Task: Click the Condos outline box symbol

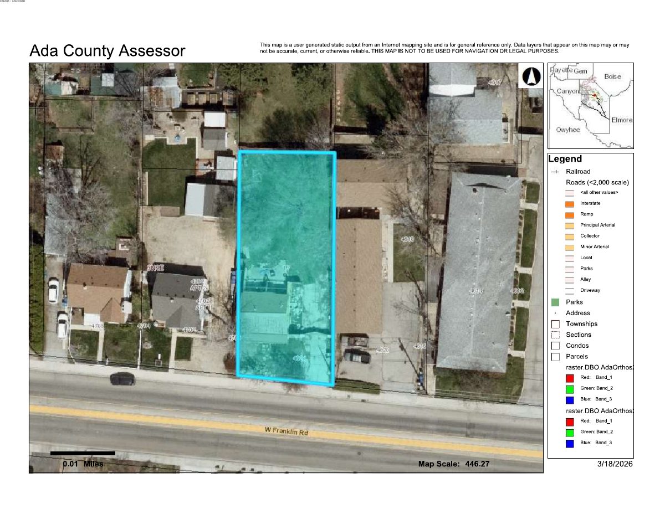Action: coord(555,346)
